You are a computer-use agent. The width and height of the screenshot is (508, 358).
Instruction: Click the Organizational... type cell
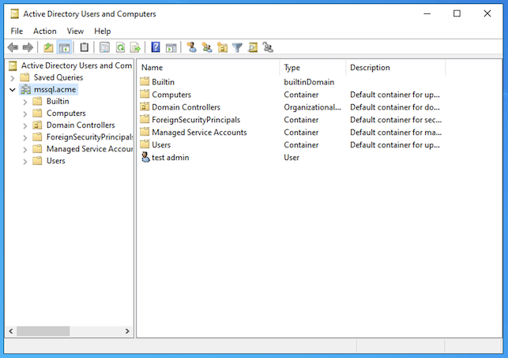click(x=312, y=107)
